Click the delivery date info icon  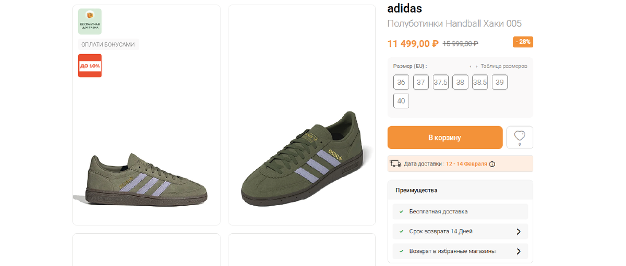[492, 164]
